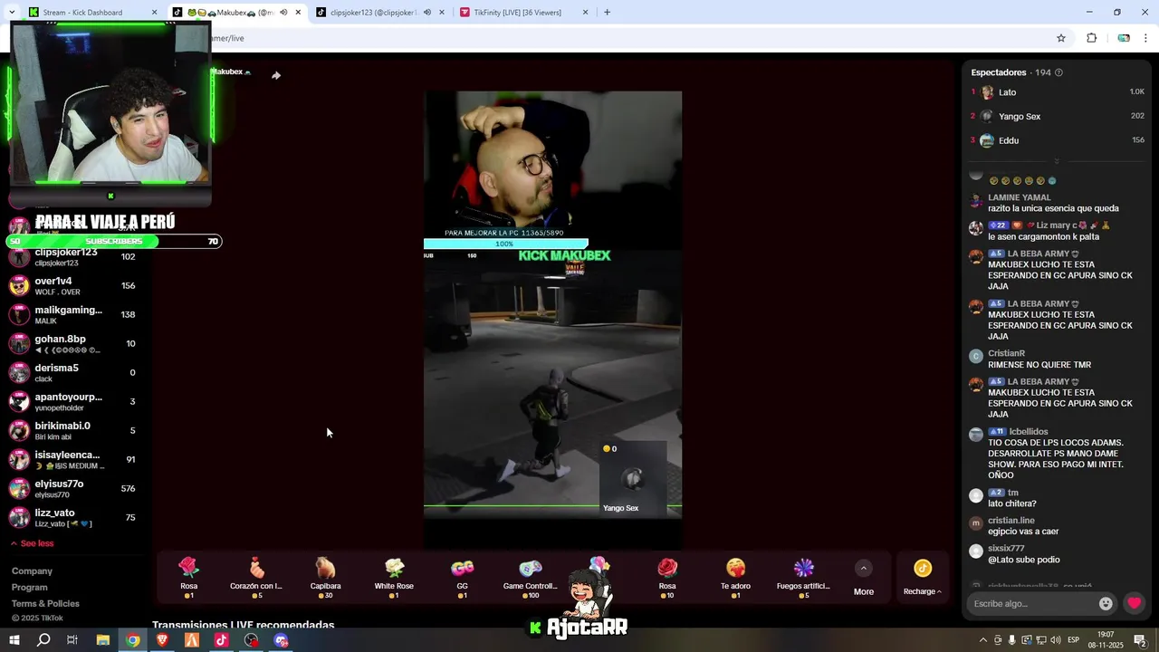
Task: Switch the ESP input language
Action: point(1074,640)
